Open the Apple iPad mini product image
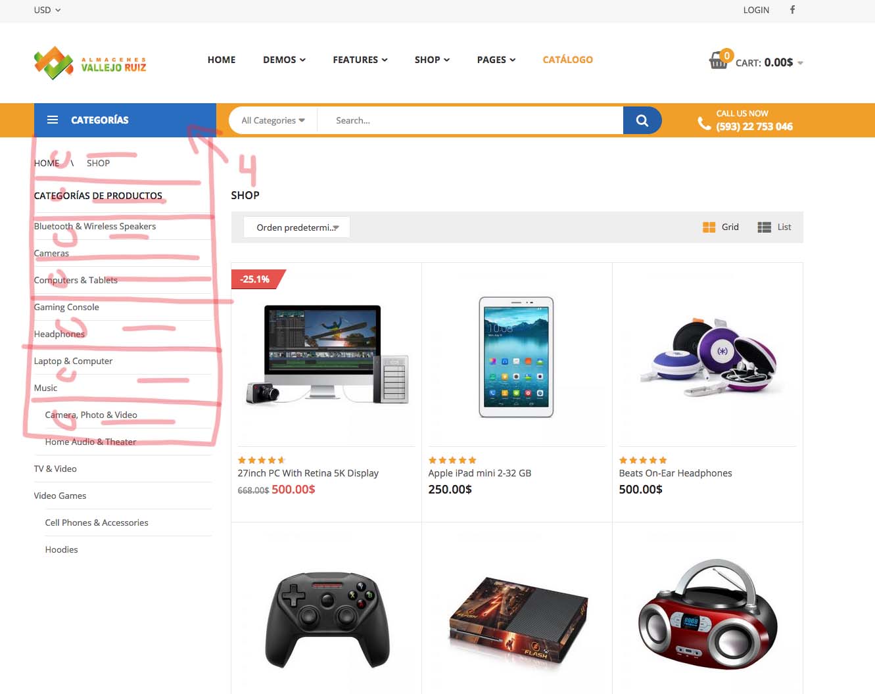The width and height of the screenshot is (875, 694). 517,357
